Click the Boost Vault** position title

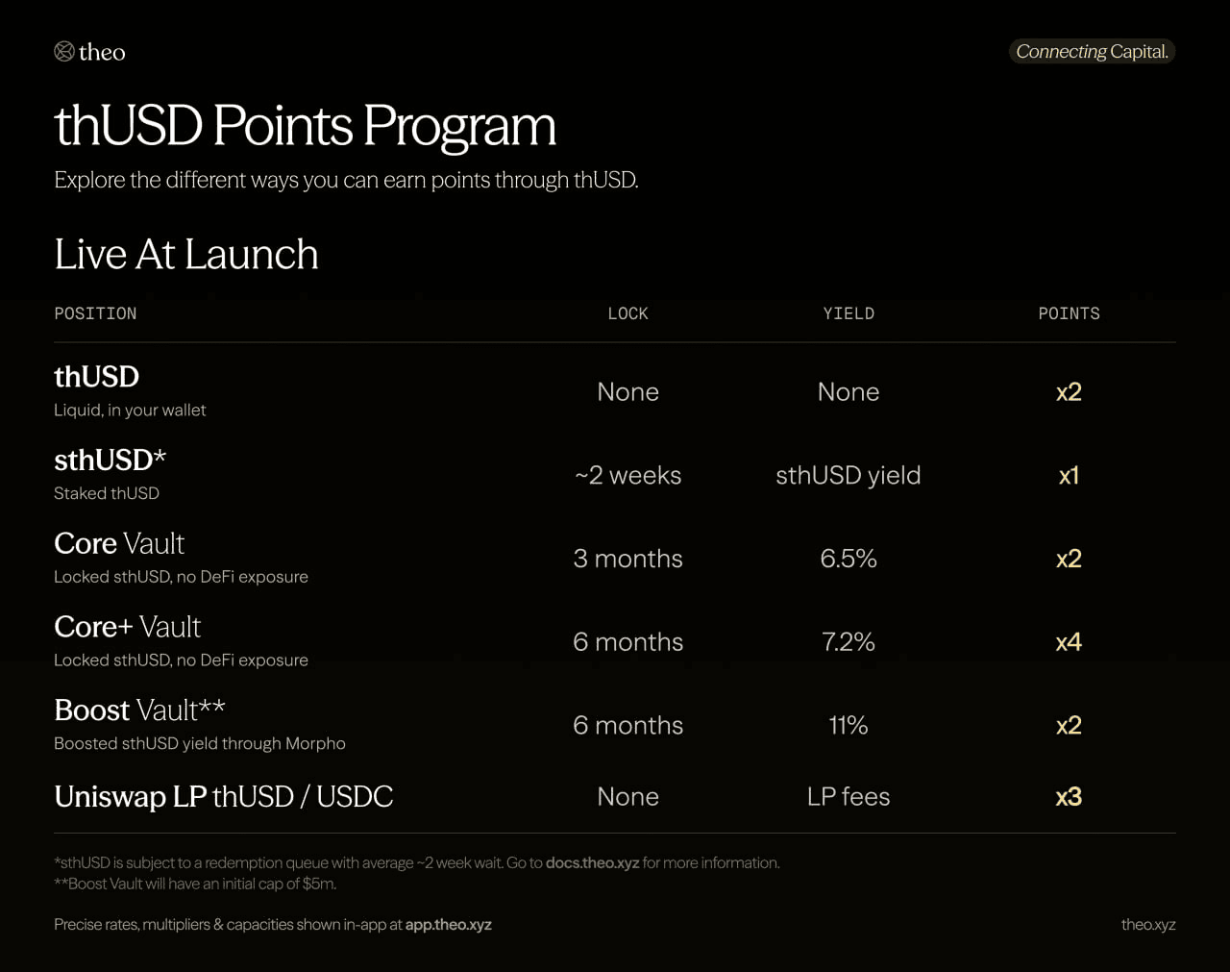(x=139, y=710)
